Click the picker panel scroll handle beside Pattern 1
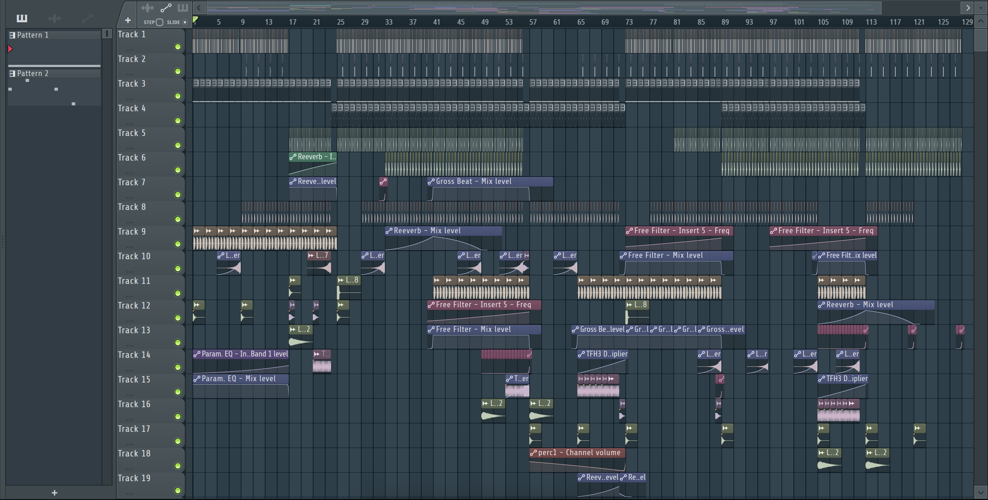Viewport: 988px width, 500px height. (x=107, y=34)
